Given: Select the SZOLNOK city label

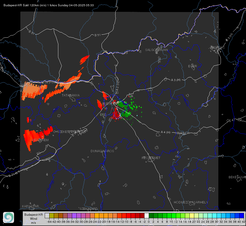Looking at the screenshot, I should (182, 133).
